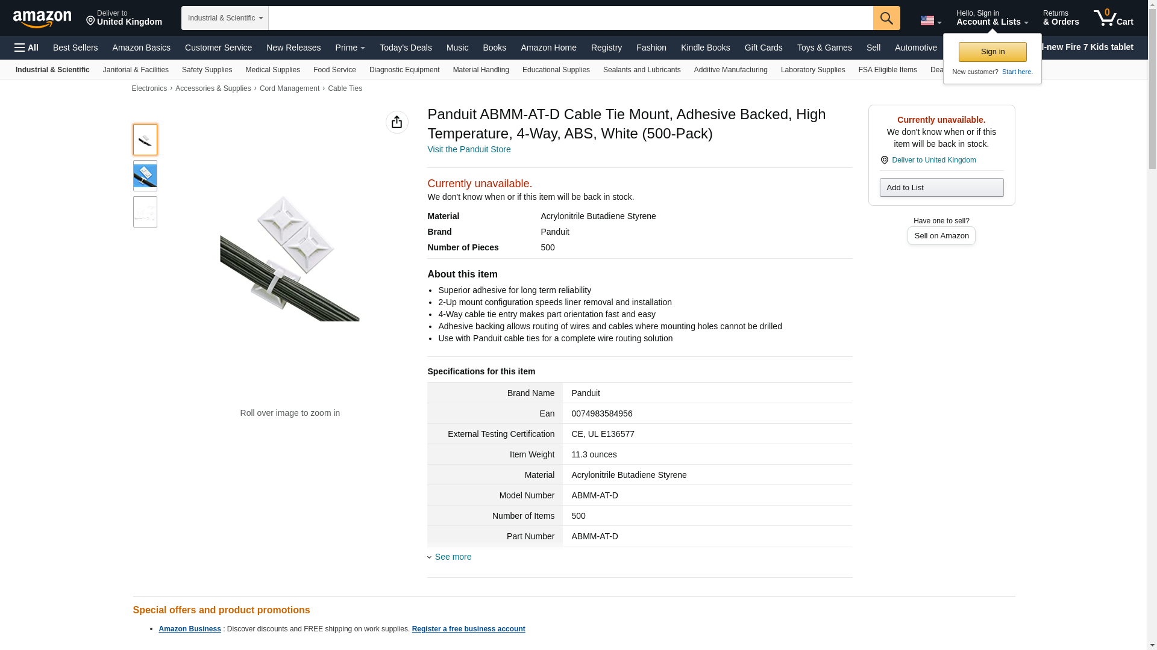The width and height of the screenshot is (1157, 650).
Task: Select the third product thumbnail
Action: coord(145,212)
